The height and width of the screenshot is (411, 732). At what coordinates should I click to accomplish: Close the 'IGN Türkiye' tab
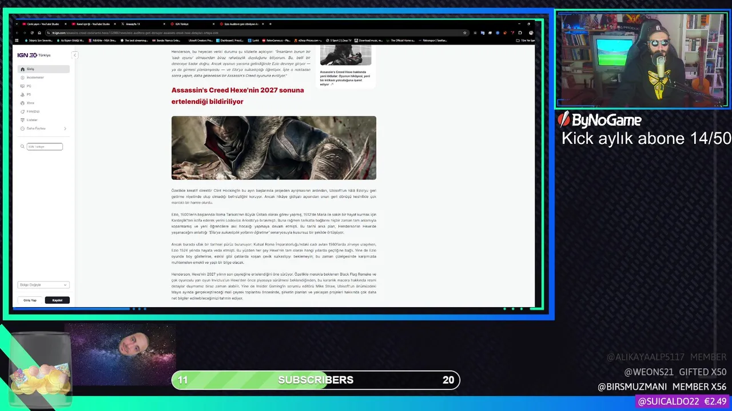coord(213,24)
